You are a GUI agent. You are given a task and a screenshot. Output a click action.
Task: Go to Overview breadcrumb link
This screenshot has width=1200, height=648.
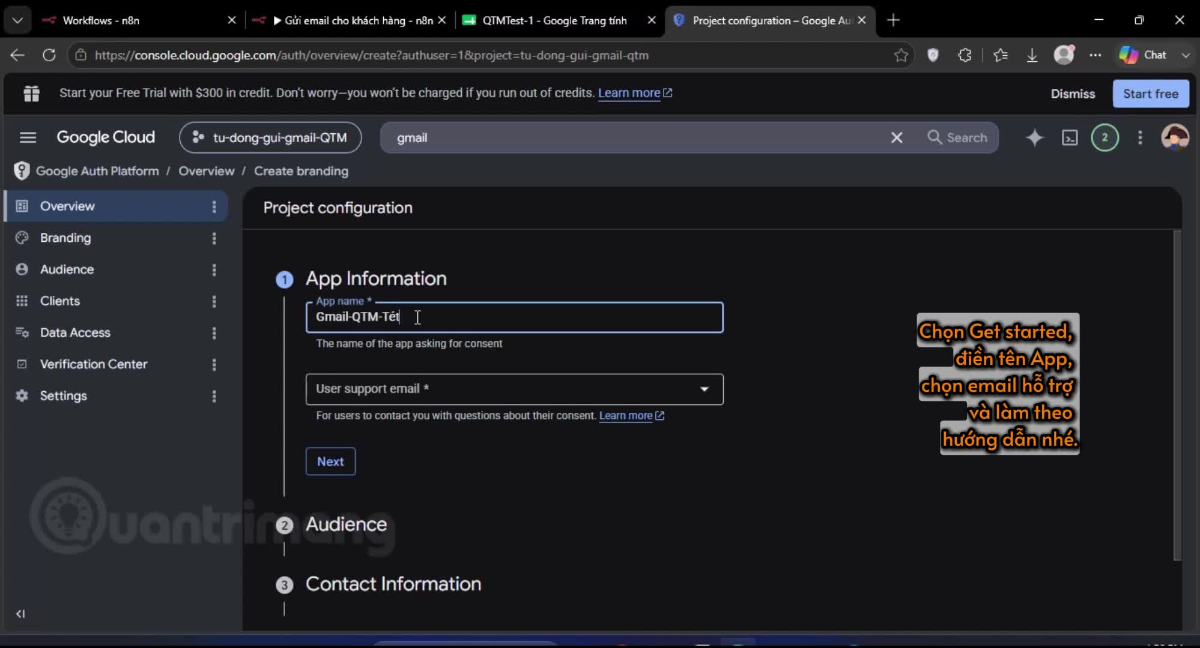(206, 171)
